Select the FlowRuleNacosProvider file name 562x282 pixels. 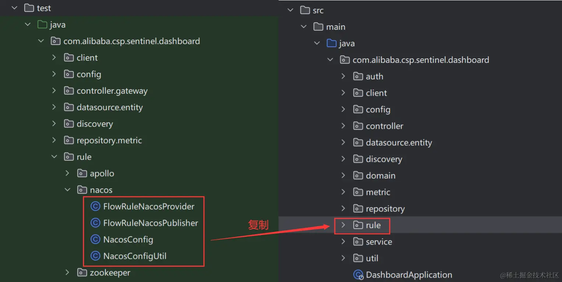pos(149,206)
